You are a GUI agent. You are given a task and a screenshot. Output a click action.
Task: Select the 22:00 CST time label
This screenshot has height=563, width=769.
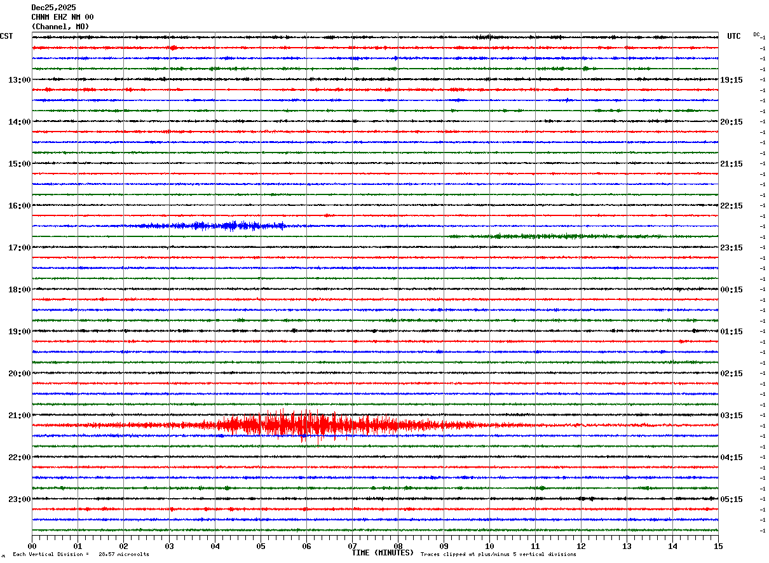(x=20, y=458)
